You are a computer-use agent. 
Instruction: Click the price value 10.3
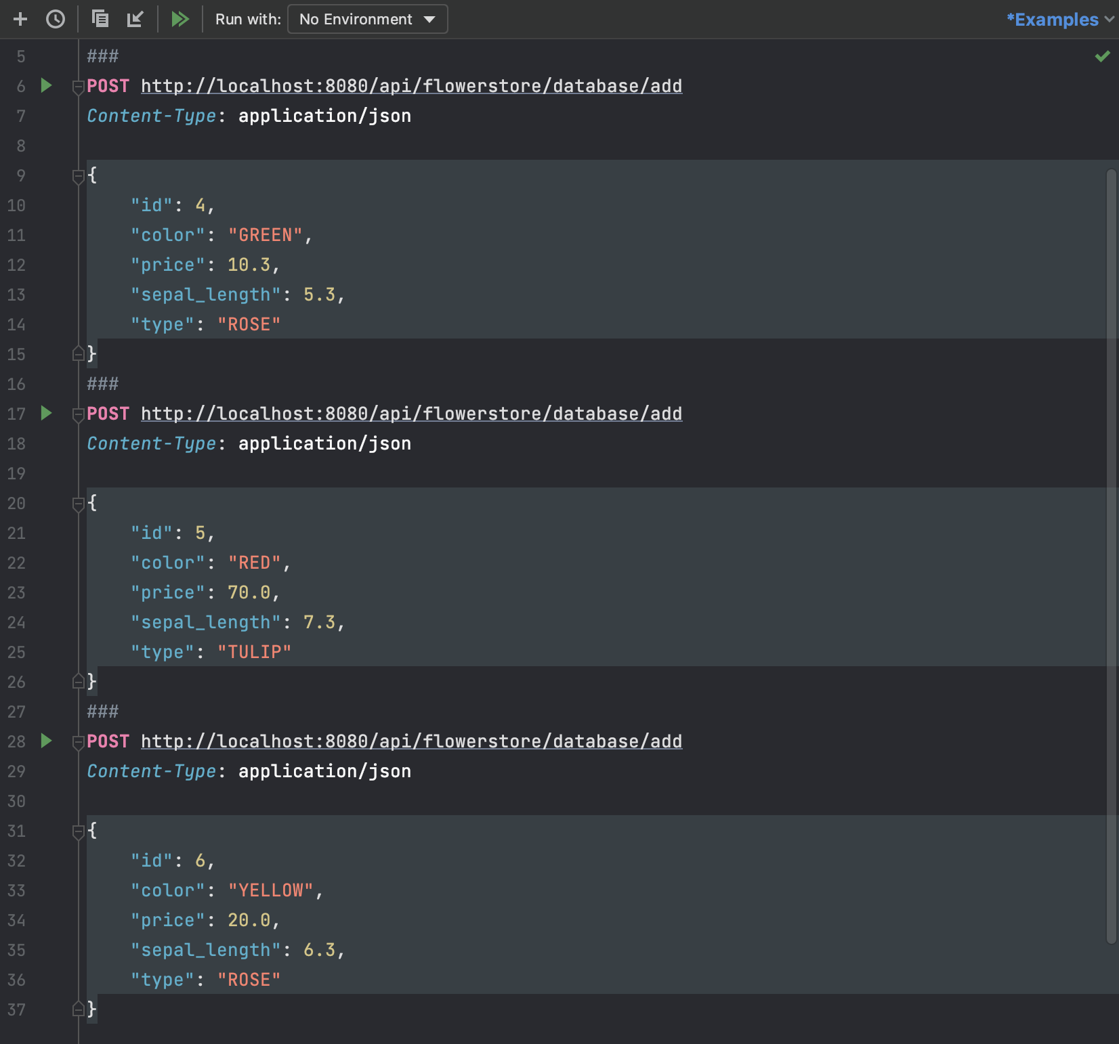249,265
